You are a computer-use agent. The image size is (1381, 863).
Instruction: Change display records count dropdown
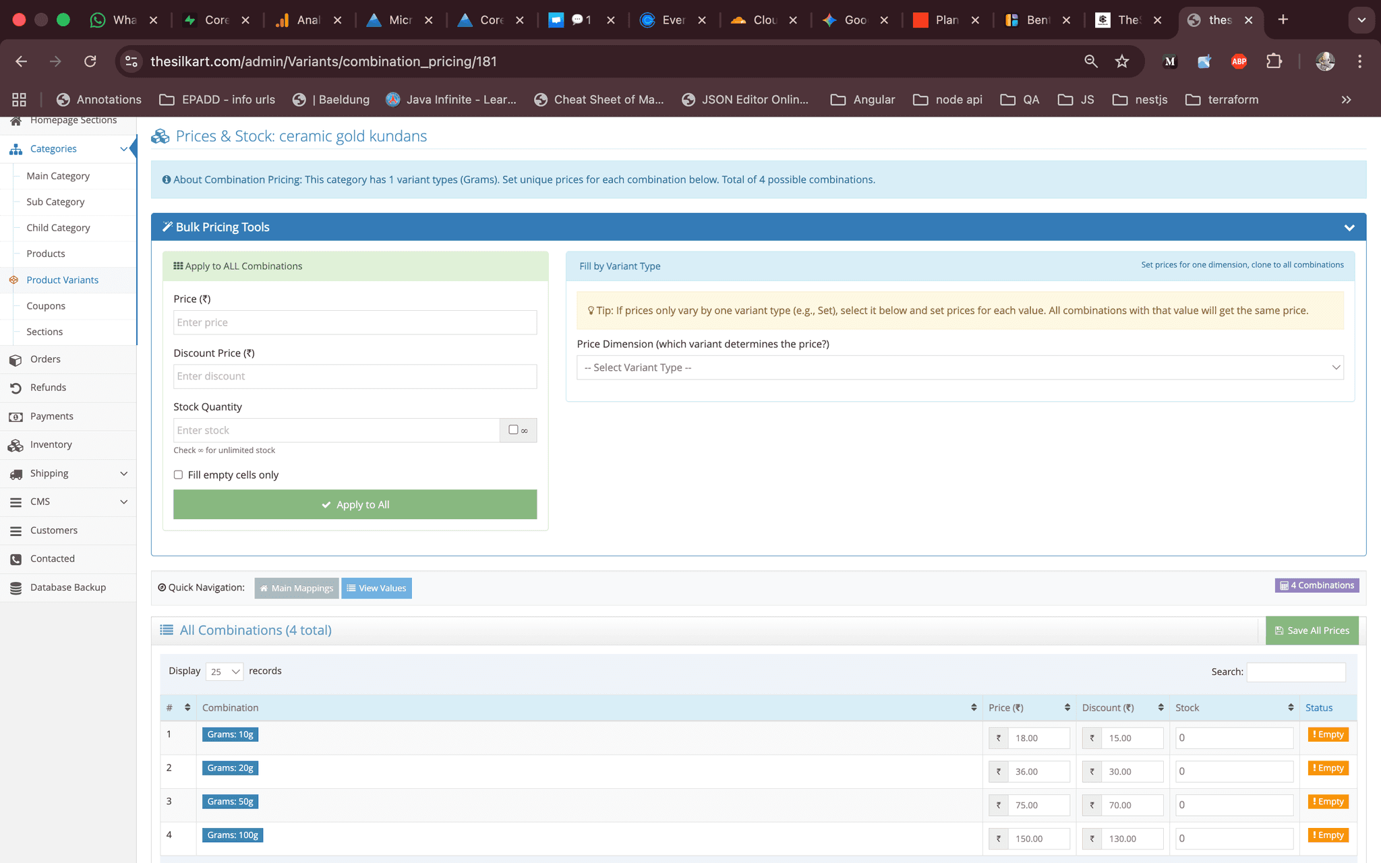point(225,672)
